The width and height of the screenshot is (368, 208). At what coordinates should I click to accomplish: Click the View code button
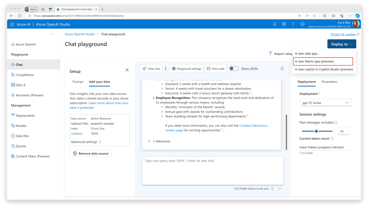215,69
